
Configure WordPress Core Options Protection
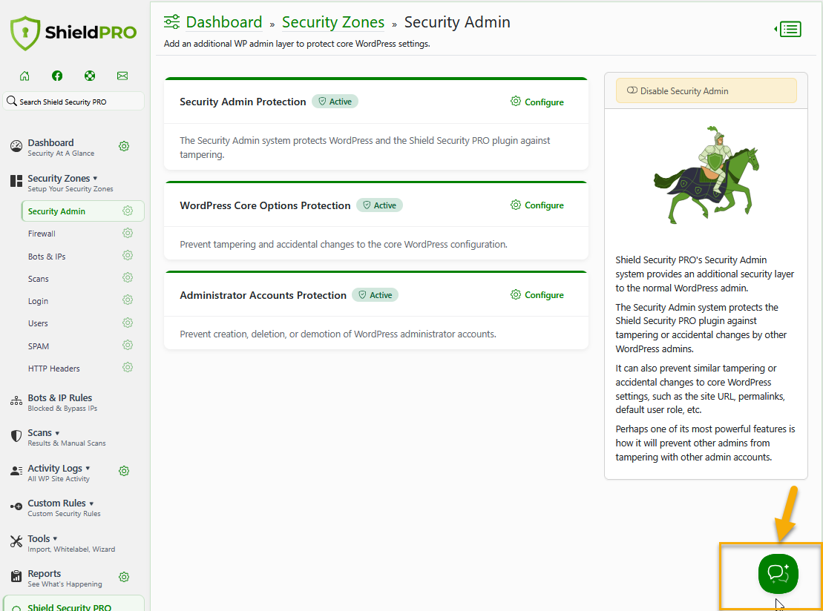pos(537,205)
